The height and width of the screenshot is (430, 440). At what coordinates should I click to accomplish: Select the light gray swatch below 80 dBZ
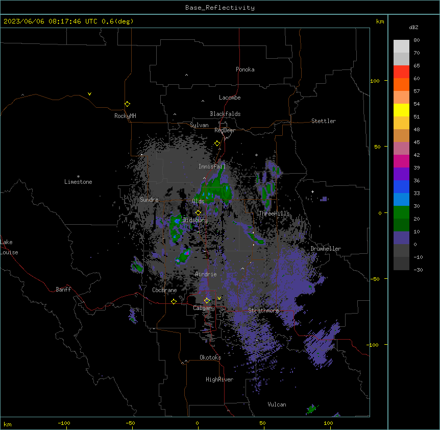pos(401,46)
